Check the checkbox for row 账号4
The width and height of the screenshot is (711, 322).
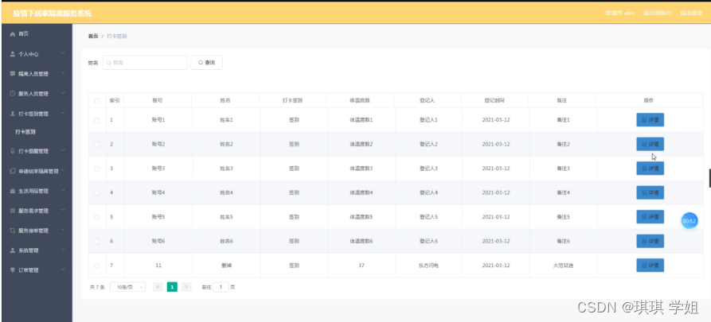tap(97, 192)
